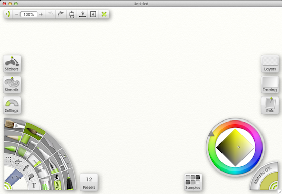
Task: Click the Redo arrow in toolbar
Action: click(61, 14)
